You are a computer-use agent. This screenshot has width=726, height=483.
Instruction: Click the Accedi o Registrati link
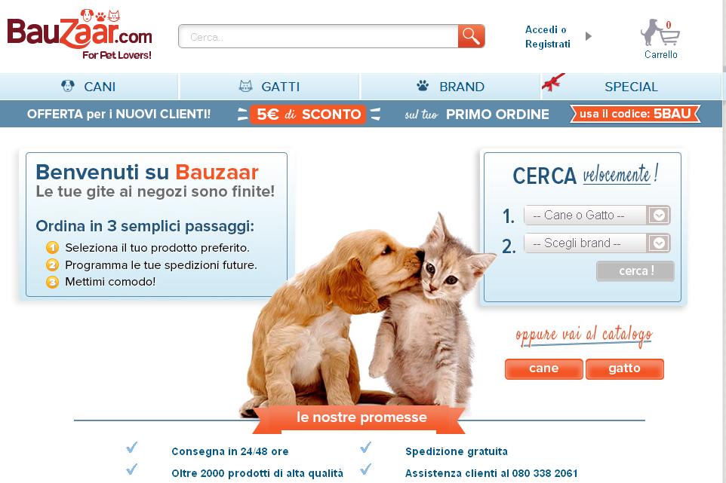tap(547, 36)
